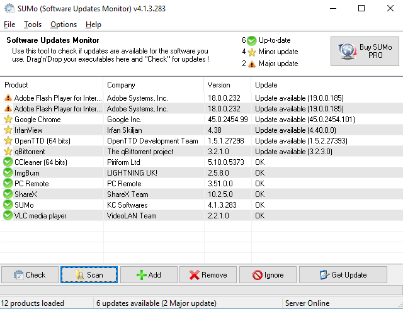Click warning icon of first Adobe Flash Player row

[x=8, y=98]
